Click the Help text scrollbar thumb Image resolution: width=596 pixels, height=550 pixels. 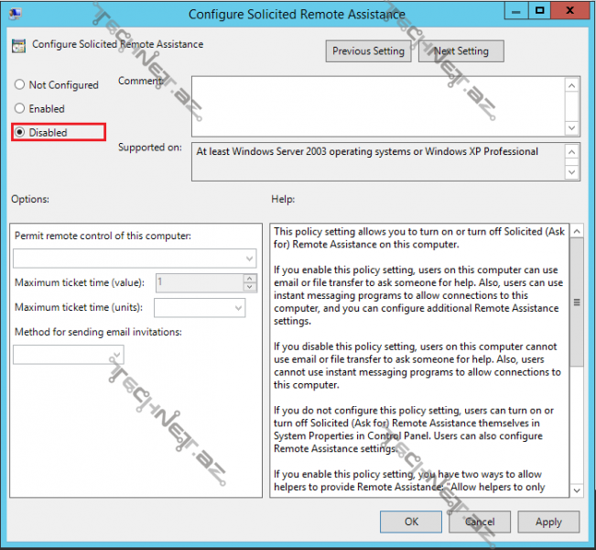click(x=575, y=302)
